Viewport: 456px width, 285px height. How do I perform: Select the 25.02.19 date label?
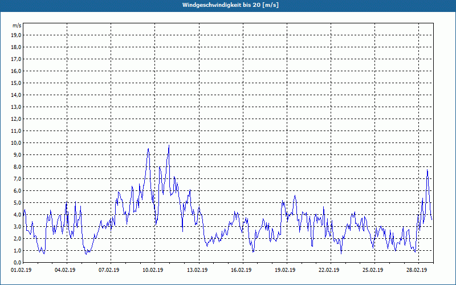click(x=374, y=271)
